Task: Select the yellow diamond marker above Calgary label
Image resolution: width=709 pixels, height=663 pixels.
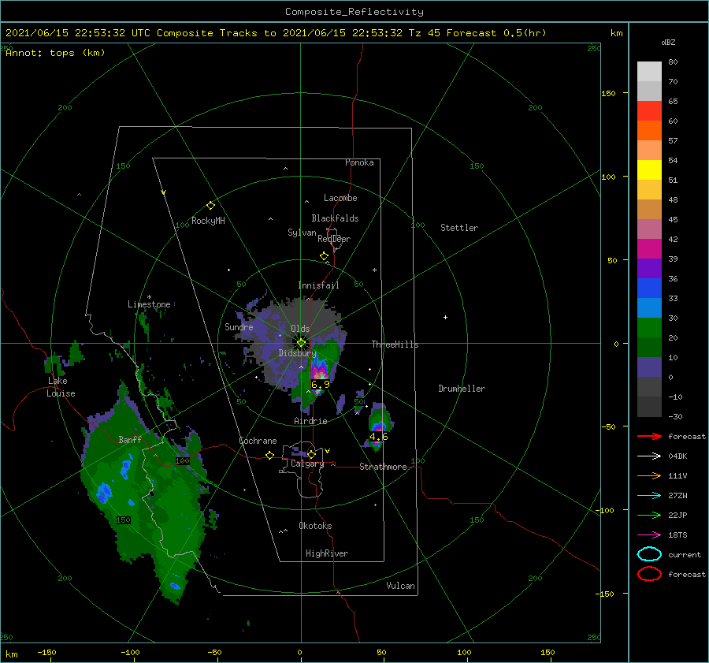Action: pos(311,454)
